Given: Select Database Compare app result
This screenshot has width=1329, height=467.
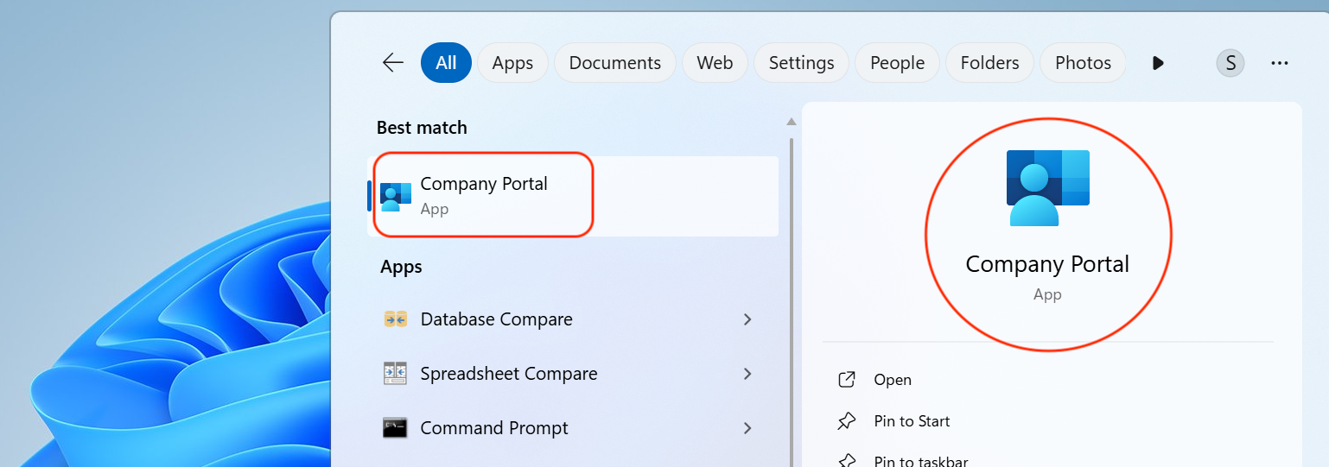Looking at the screenshot, I should 574,319.
